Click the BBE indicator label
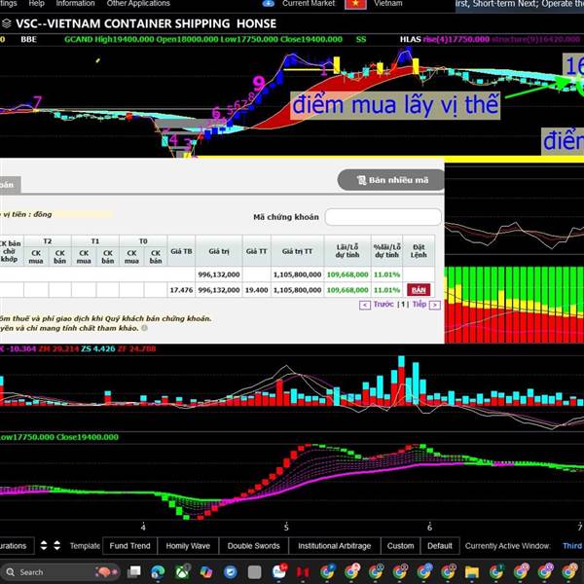This screenshot has width=584, height=584. coord(28,40)
